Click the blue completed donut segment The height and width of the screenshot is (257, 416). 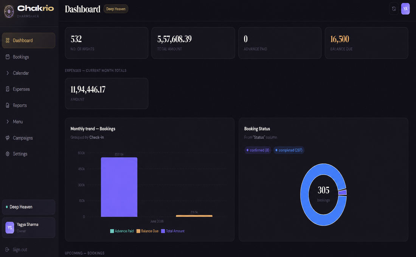304,195
